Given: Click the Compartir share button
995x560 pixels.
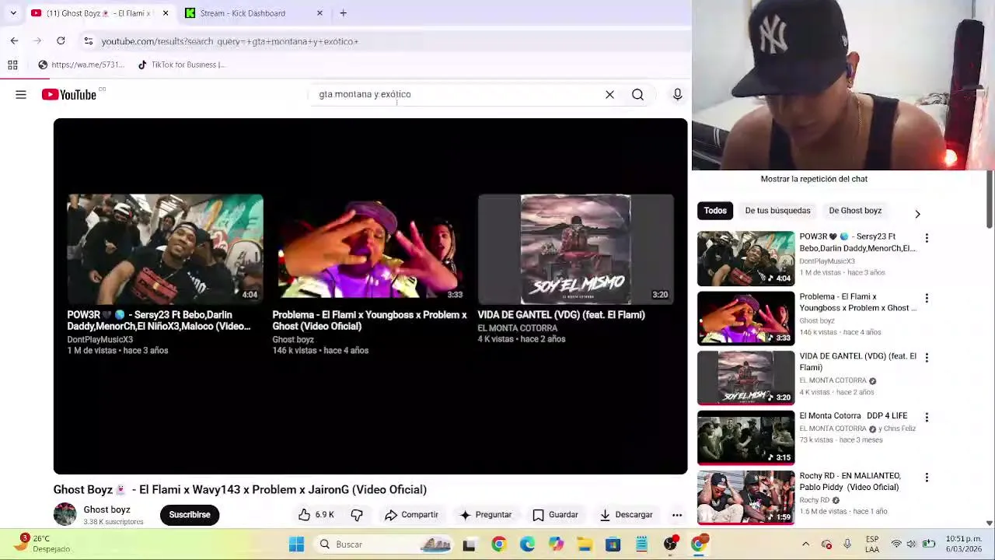Looking at the screenshot, I should coord(412,515).
